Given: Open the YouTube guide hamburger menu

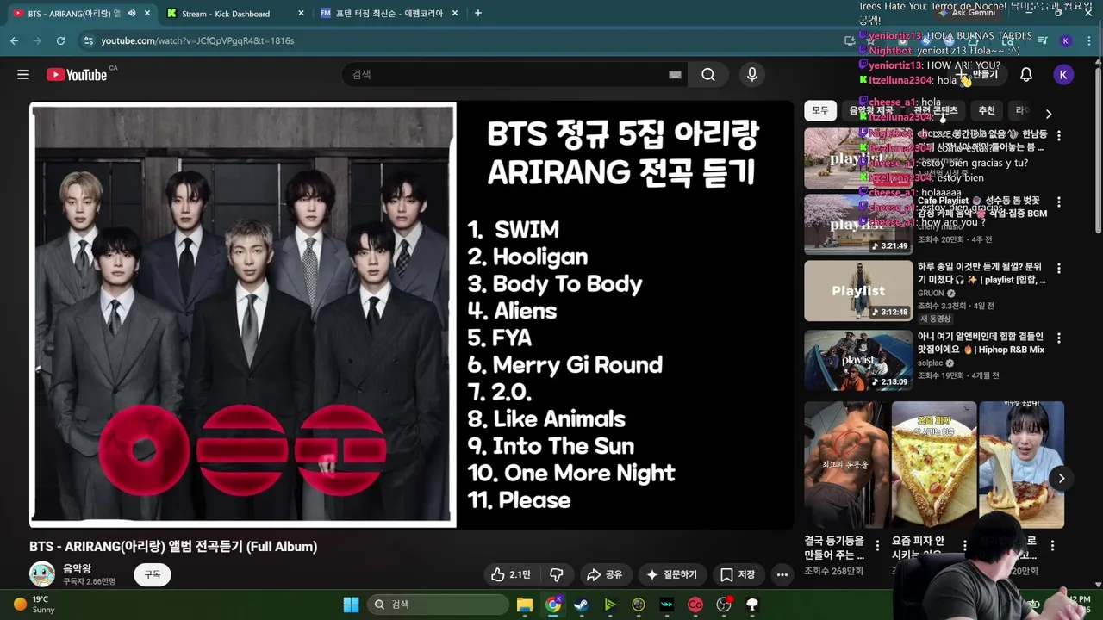Looking at the screenshot, I should tap(23, 75).
